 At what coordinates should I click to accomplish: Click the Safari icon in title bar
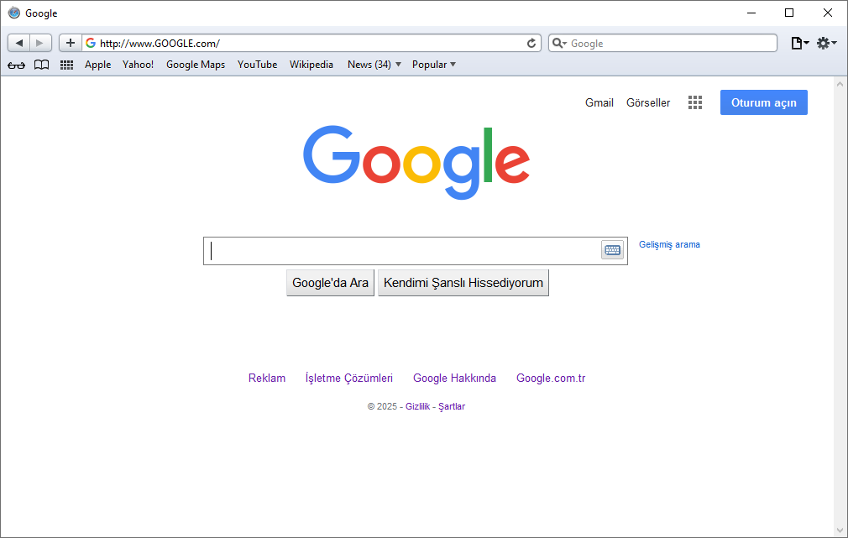click(14, 13)
